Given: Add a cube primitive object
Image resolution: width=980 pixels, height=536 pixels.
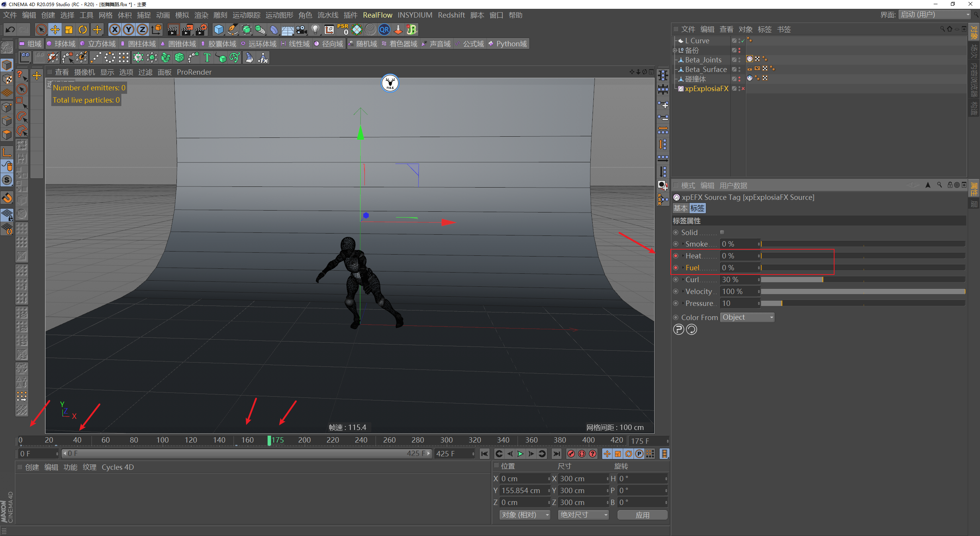Looking at the screenshot, I should 219,29.
